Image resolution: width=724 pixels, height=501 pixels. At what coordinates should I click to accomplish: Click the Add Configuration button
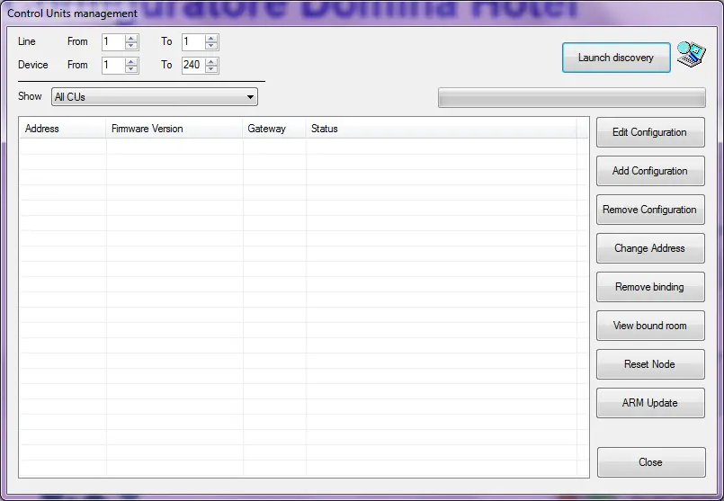point(650,171)
